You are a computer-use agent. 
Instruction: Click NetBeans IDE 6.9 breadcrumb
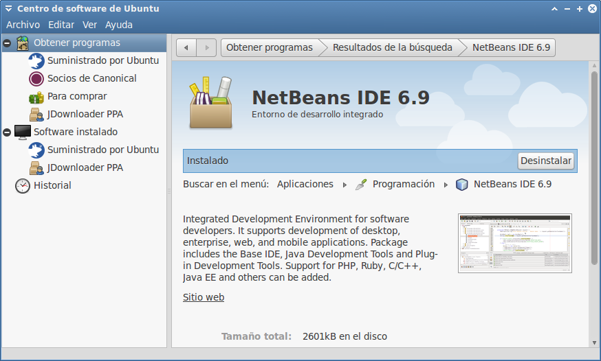pos(511,48)
